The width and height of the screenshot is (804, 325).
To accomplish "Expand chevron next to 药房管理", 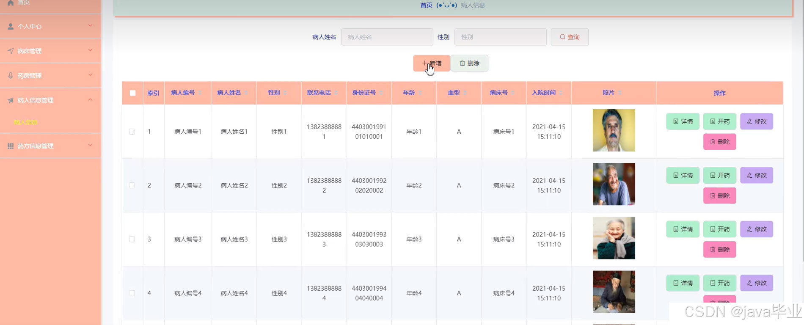I will coord(90,75).
